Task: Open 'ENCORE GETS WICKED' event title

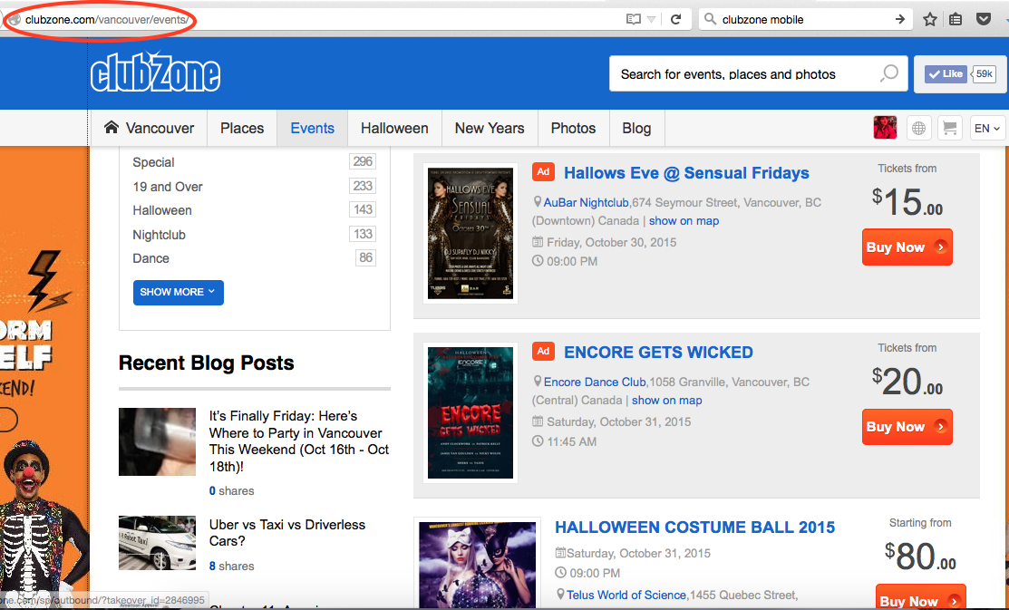Action: coord(658,353)
